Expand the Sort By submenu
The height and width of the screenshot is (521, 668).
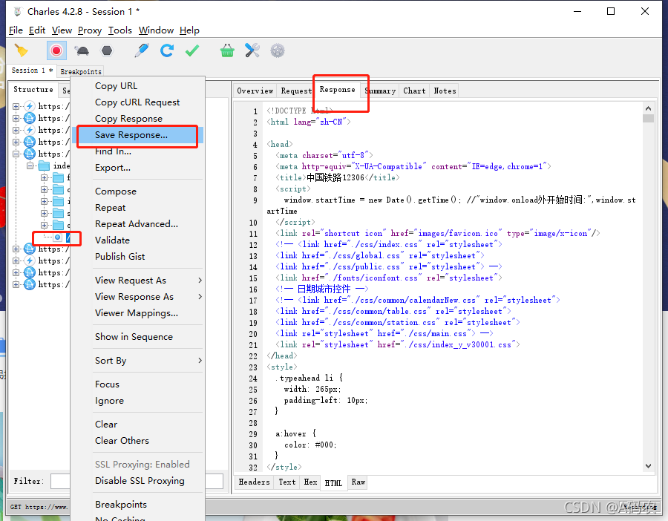137,361
